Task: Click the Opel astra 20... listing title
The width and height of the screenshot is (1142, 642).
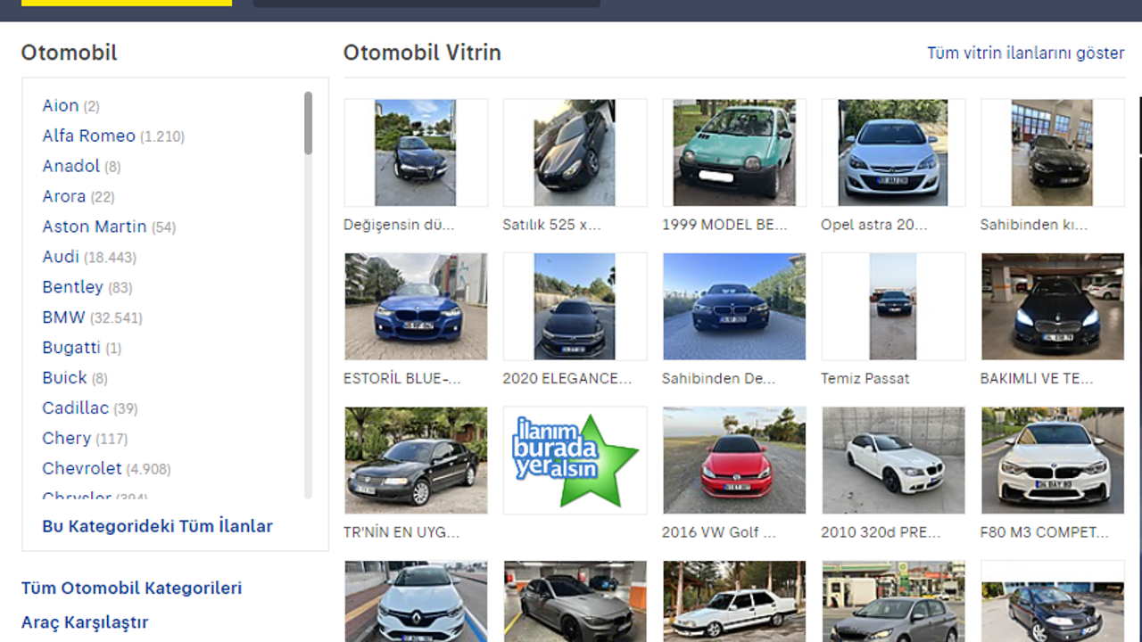Action: point(874,225)
